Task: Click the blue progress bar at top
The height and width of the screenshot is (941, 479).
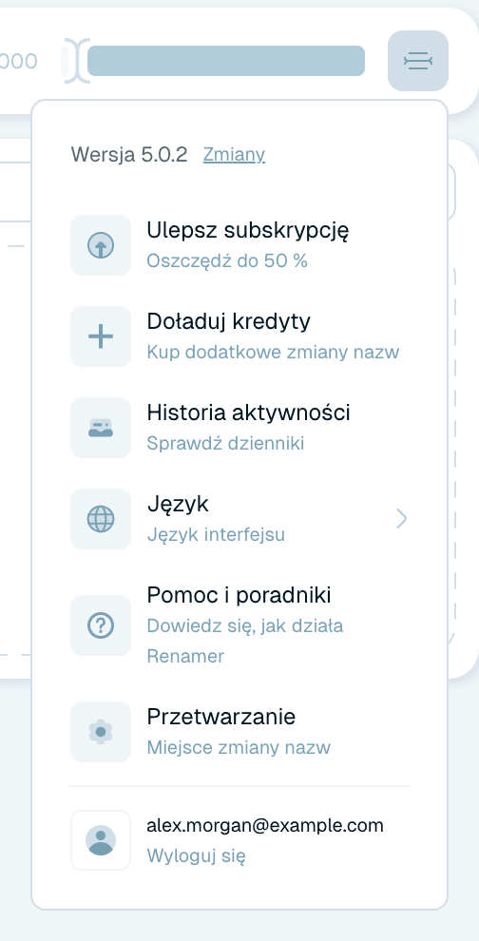Action: (x=226, y=61)
